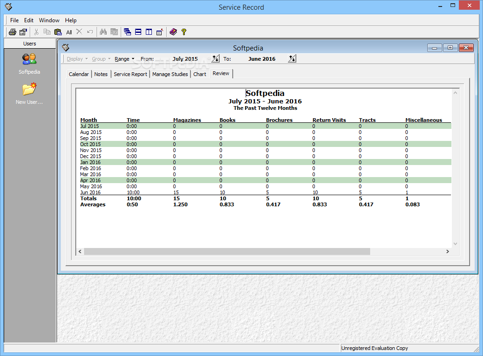Cascade windows using toolbar icon
Viewport: 483px width, 356px height.
[x=127, y=32]
